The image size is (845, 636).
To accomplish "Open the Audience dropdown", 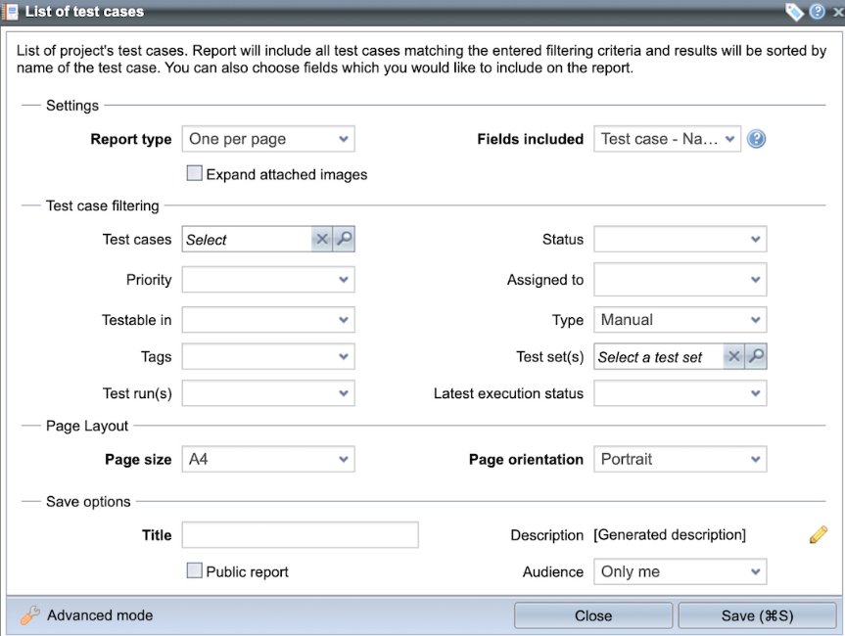I will tap(680, 571).
